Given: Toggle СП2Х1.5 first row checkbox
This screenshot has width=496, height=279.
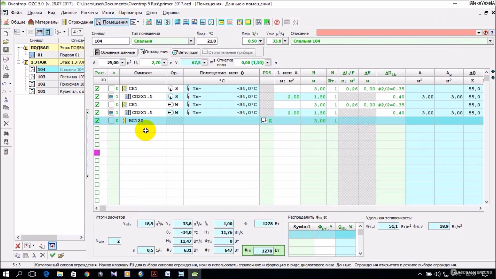Looking at the screenshot, I should click(x=97, y=96).
